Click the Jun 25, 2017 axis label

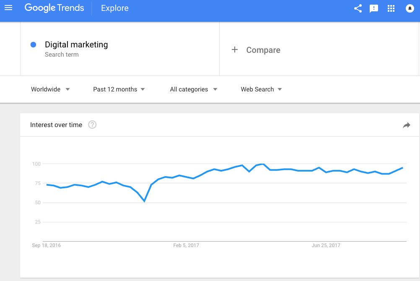(326, 245)
